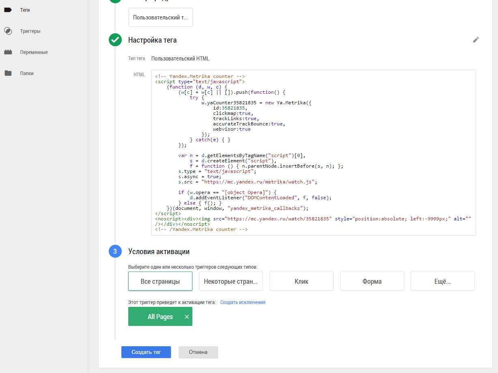Click the s.async = true; code line

(x=200, y=177)
